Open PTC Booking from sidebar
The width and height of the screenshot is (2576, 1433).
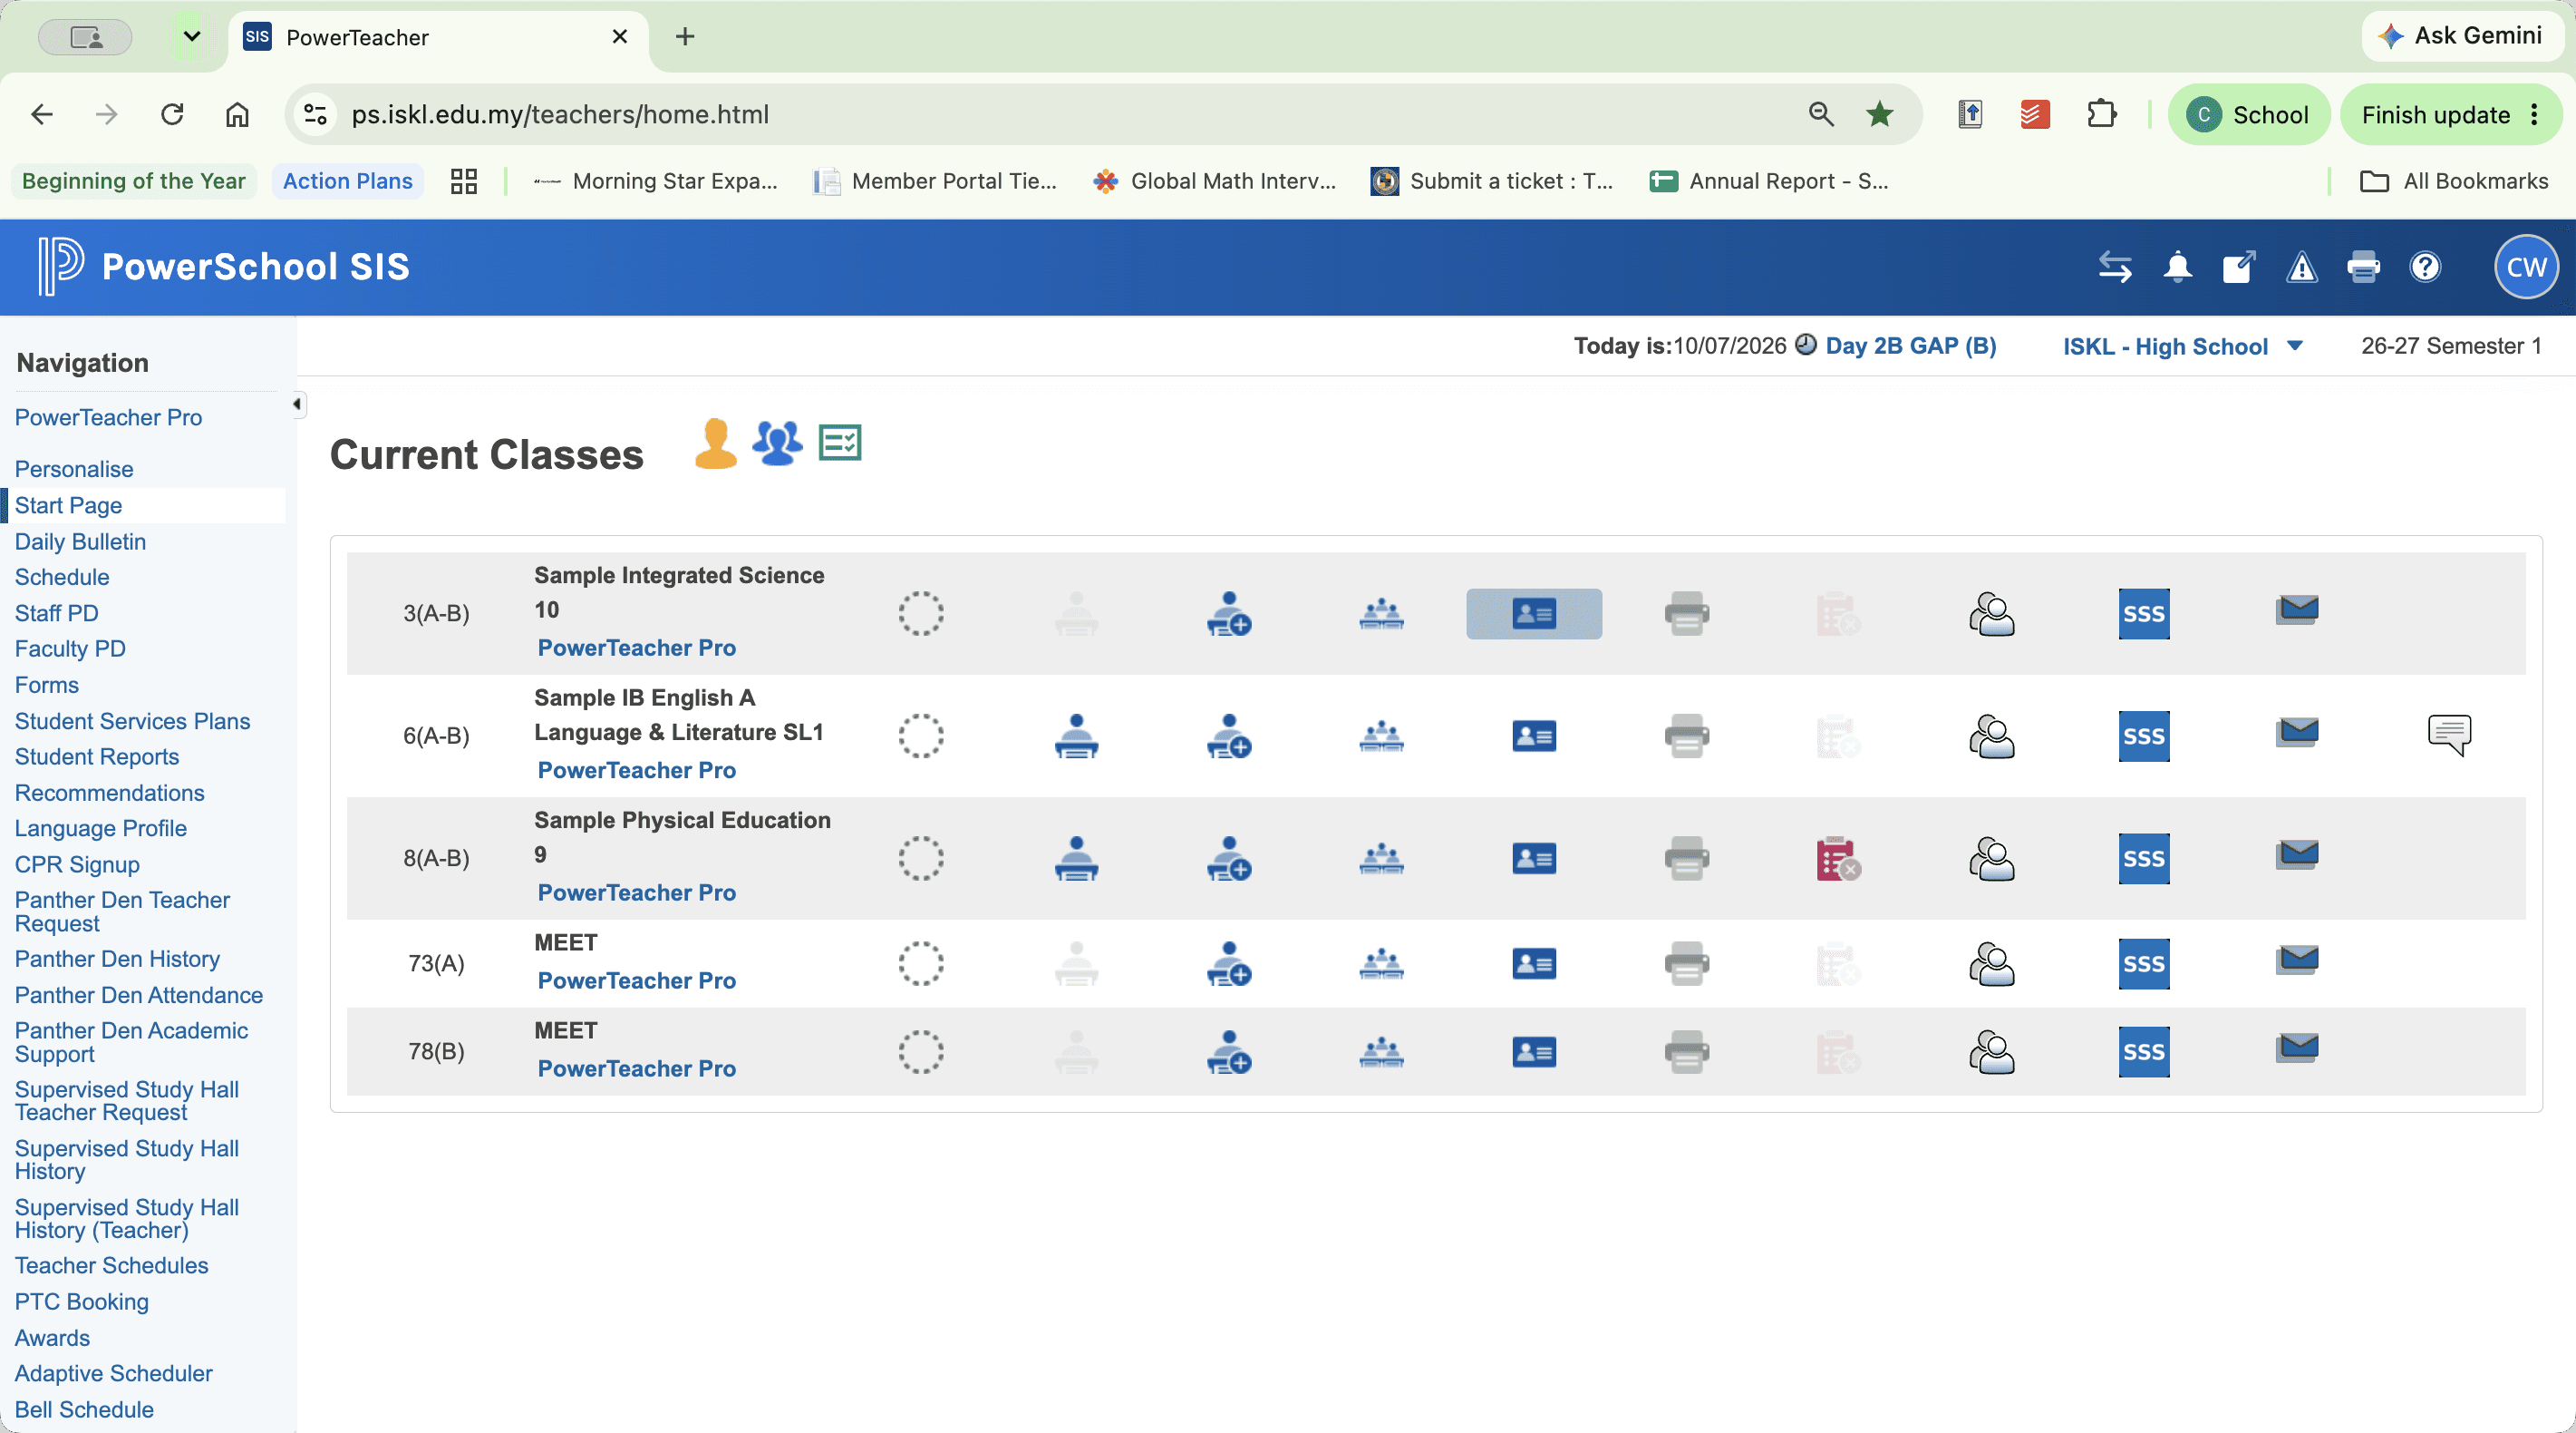click(x=81, y=1301)
